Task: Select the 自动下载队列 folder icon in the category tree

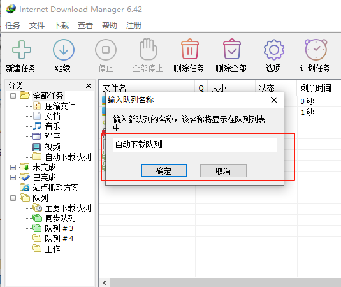Action: click(37, 156)
